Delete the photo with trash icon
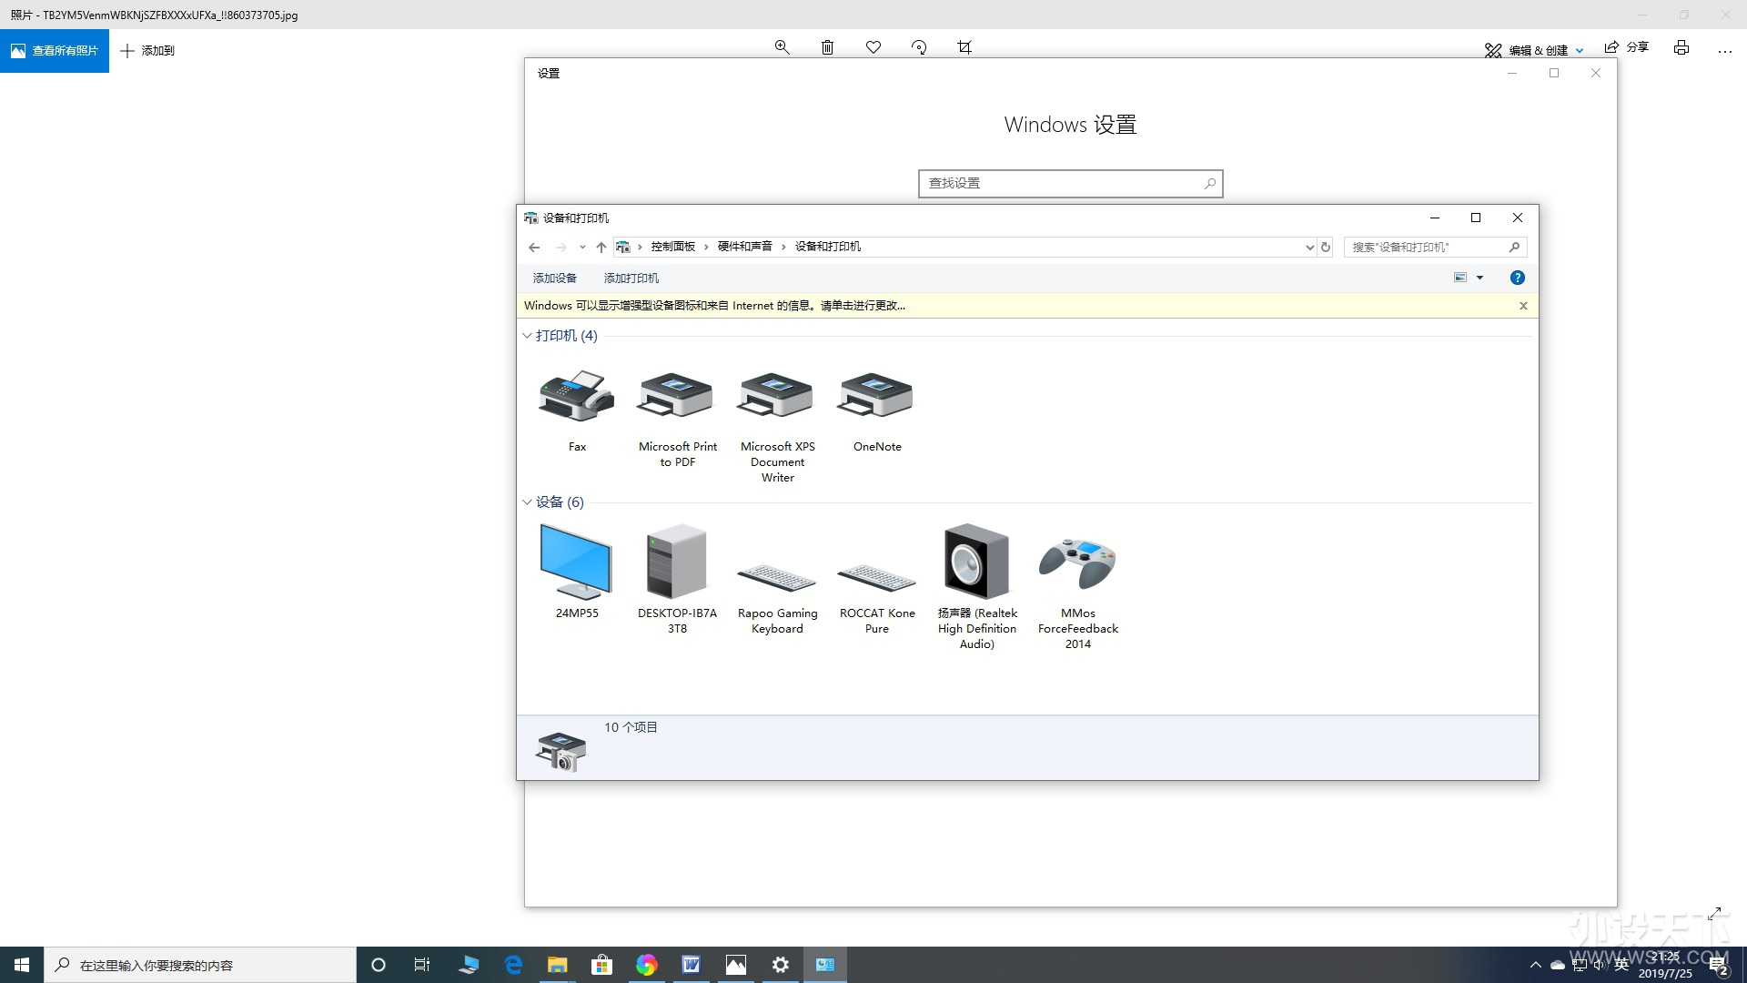 [827, 47]
